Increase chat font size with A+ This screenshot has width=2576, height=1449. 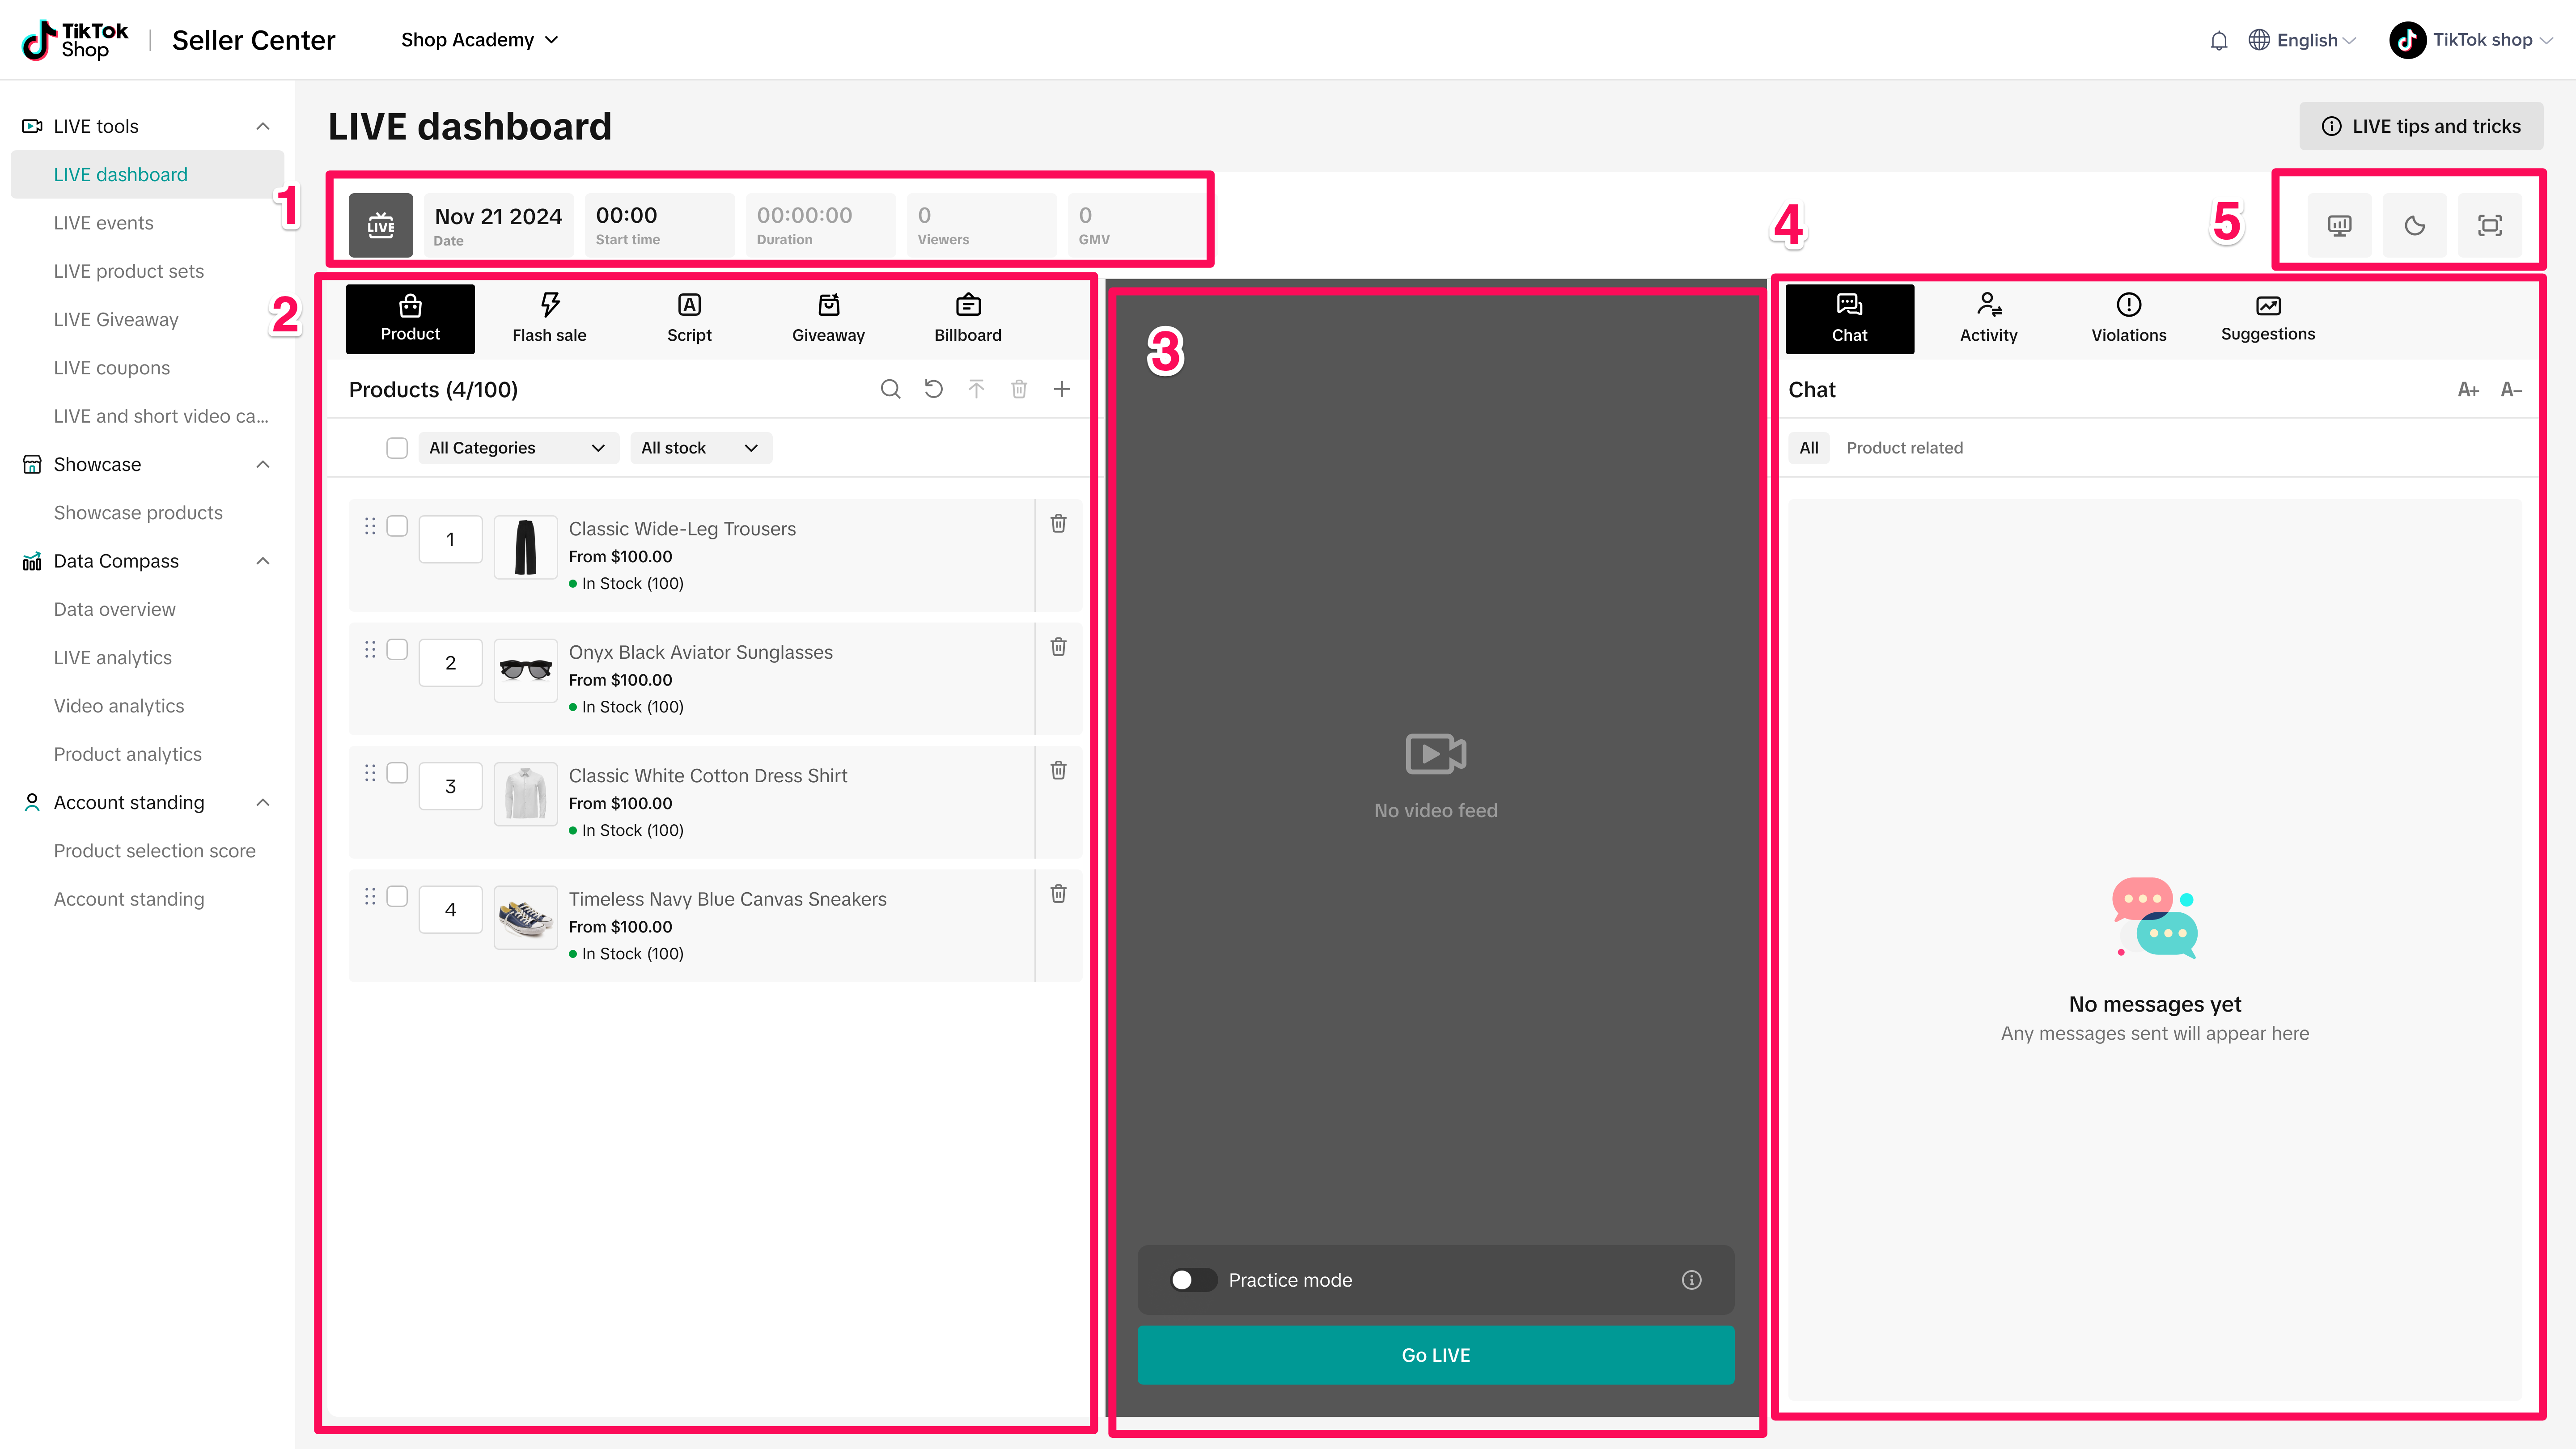[x=2467, y=390]
